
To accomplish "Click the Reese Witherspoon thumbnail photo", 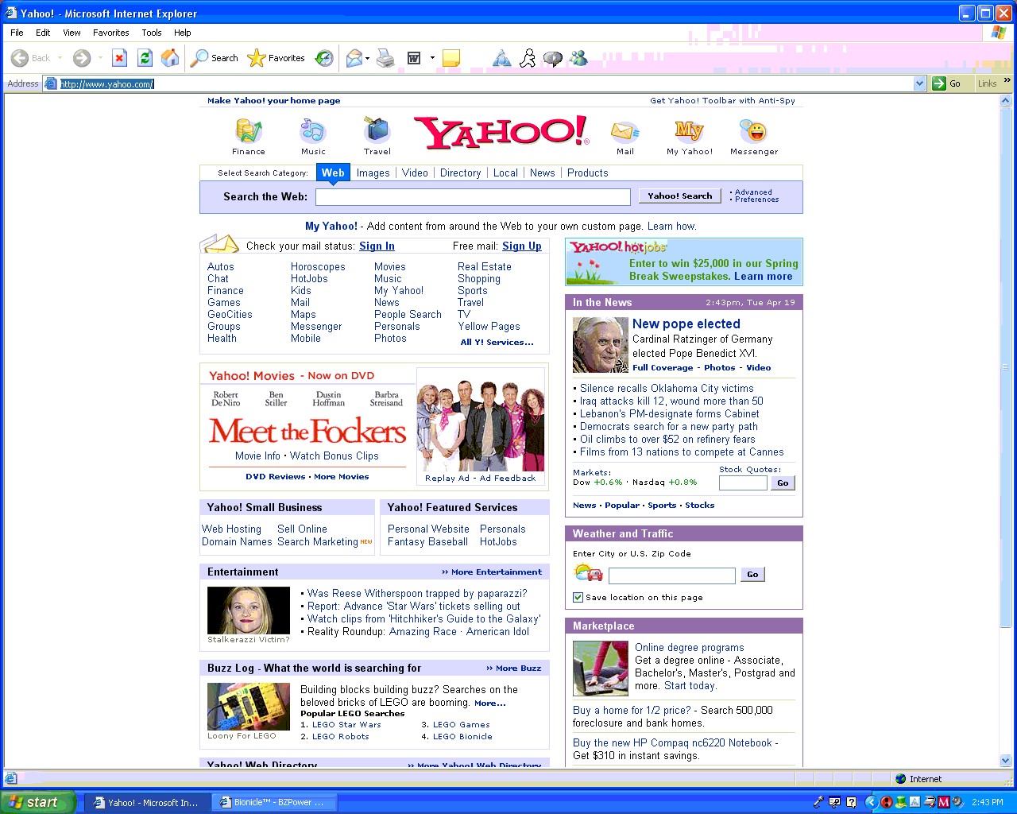I will 249,610.
